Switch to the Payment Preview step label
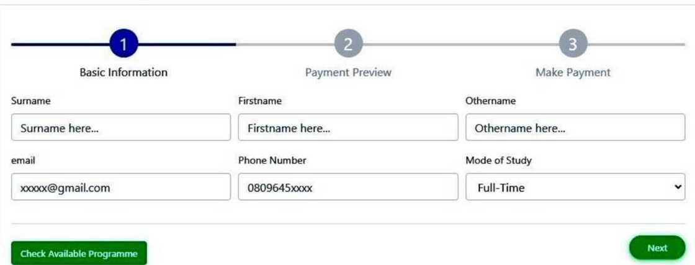Viewport: 695px width, 265px height. click(x=348, y=72)
